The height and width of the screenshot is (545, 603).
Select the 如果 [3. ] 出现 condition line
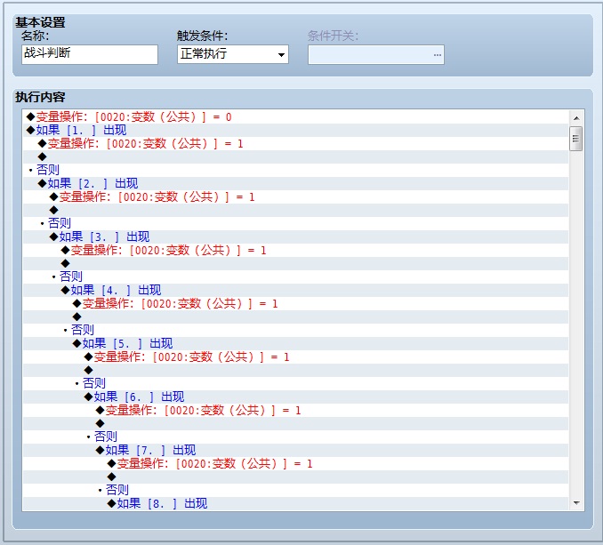[x=295, y=237]
